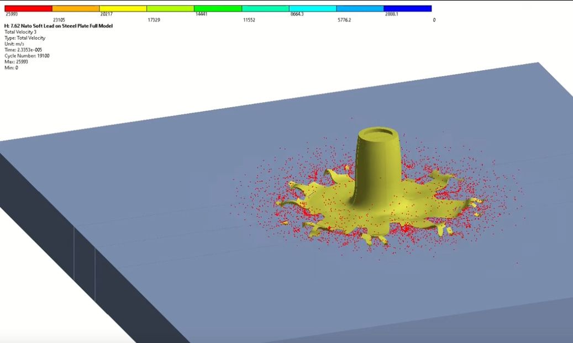The image size is (573, 343).
Task: Click the orange legend color band
Action: click(x=76, y=8)
